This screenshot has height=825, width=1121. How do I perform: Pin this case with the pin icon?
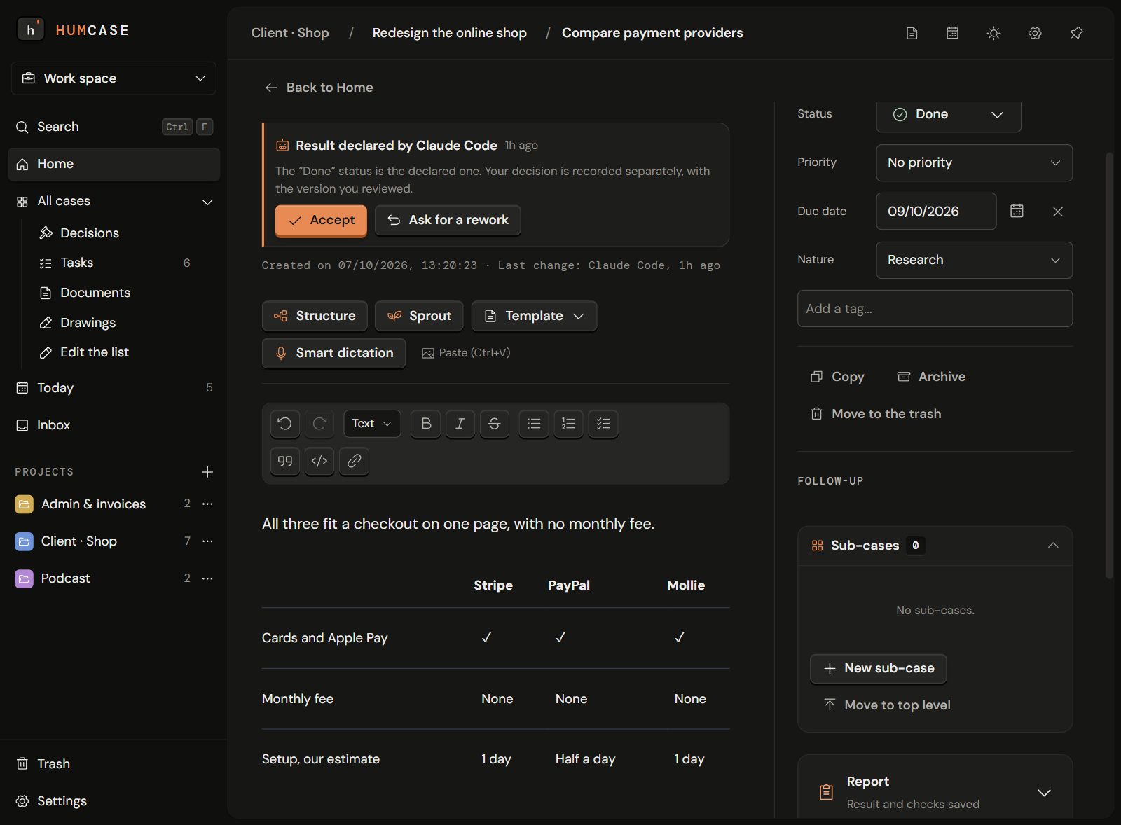point(1076,33)
